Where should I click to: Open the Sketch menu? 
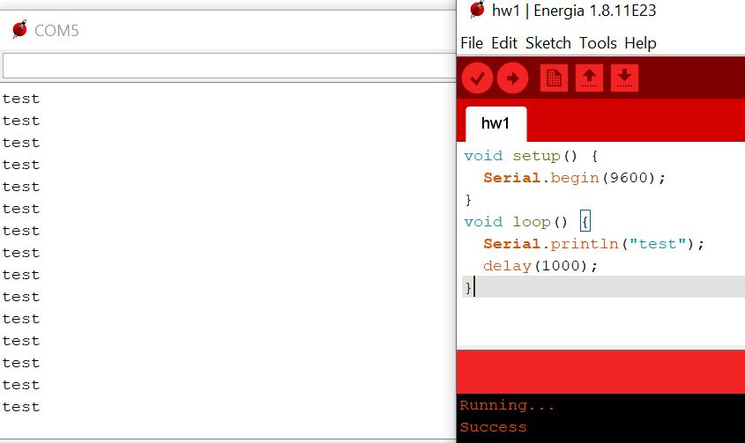coord(548,43)
